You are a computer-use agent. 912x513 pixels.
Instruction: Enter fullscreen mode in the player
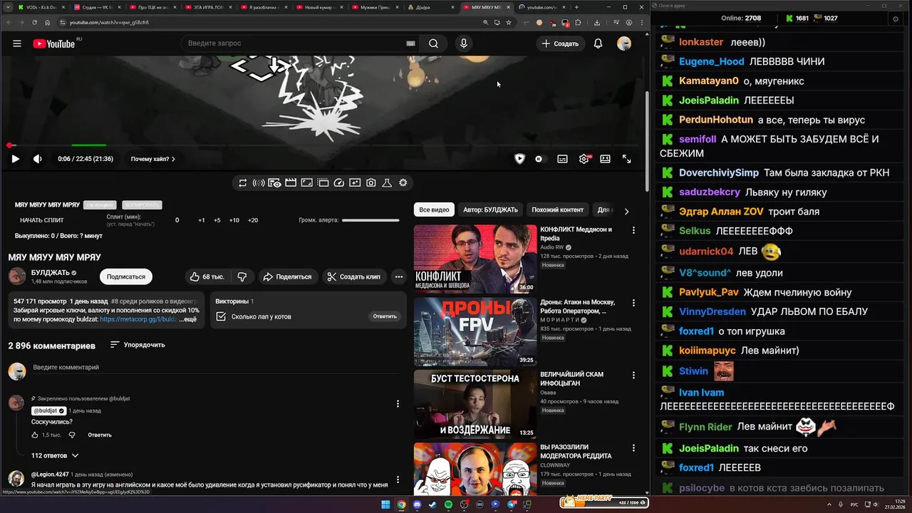(627, 159)
